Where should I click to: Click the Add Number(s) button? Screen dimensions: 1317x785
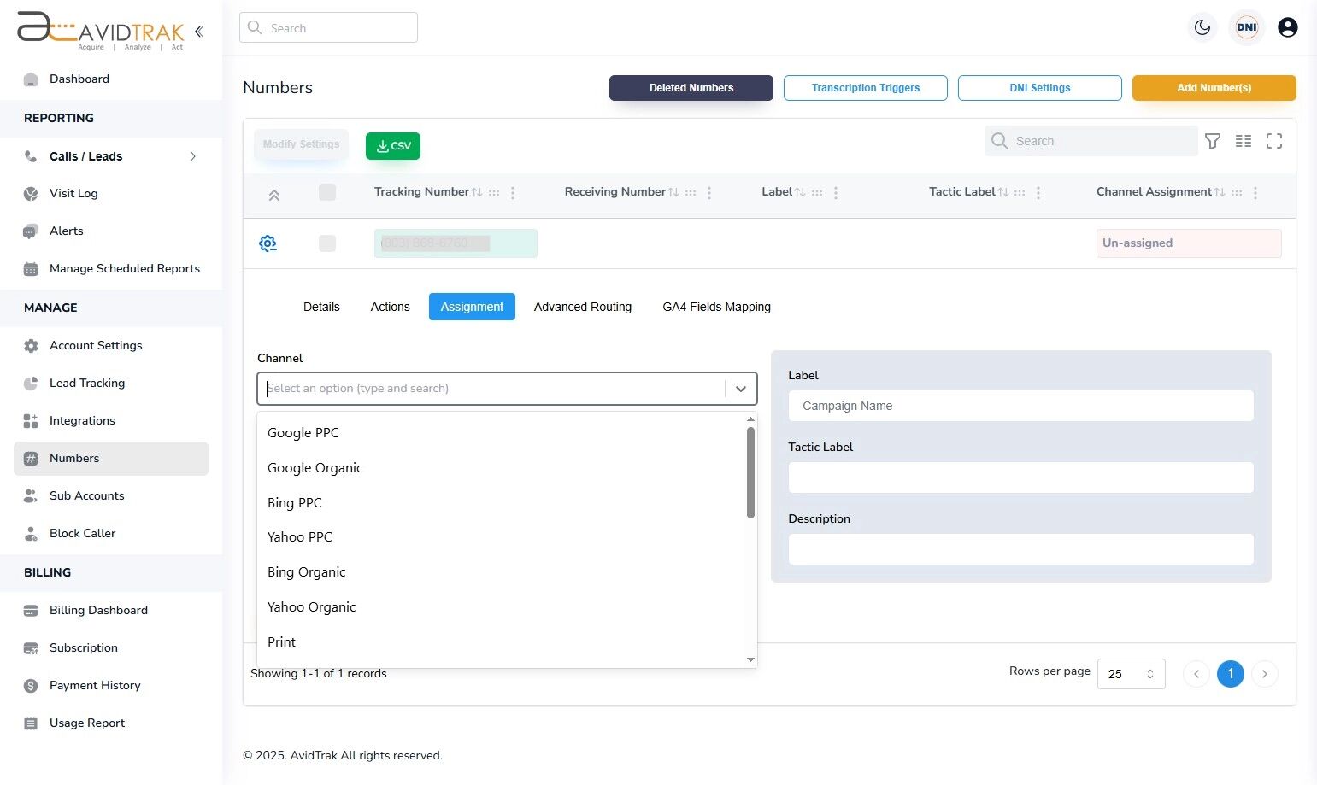tap(1214, 88)
